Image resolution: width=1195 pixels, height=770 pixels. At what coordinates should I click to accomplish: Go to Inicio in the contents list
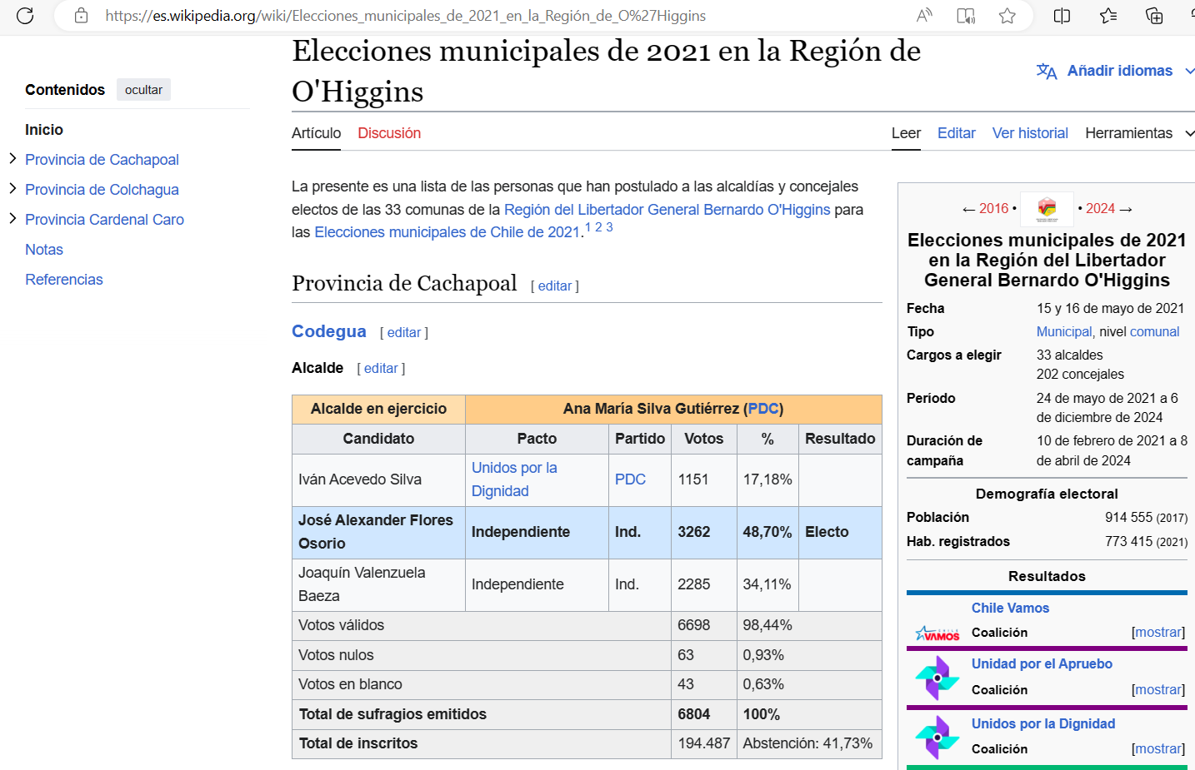click(x=44, y=130)
